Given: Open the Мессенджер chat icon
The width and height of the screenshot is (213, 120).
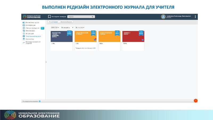Looking at the screenshot, I should click(24, 31).
